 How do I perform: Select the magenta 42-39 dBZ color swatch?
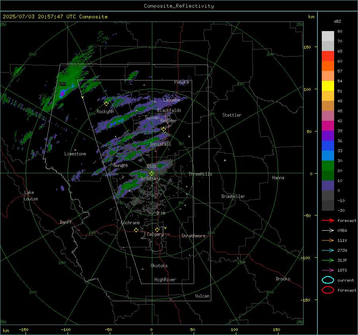tap(328, 126)
